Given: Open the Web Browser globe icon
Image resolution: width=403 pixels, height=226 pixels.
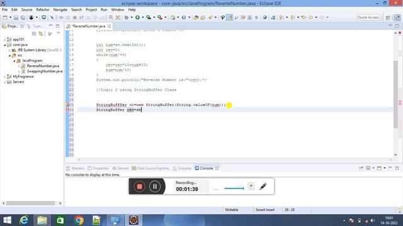Looking at the screenshot, I should click(x=264, y=18).
